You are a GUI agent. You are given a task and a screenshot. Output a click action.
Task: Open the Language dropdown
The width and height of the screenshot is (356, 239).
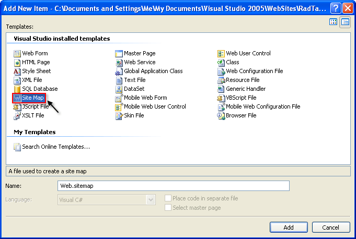coord(151,199)
